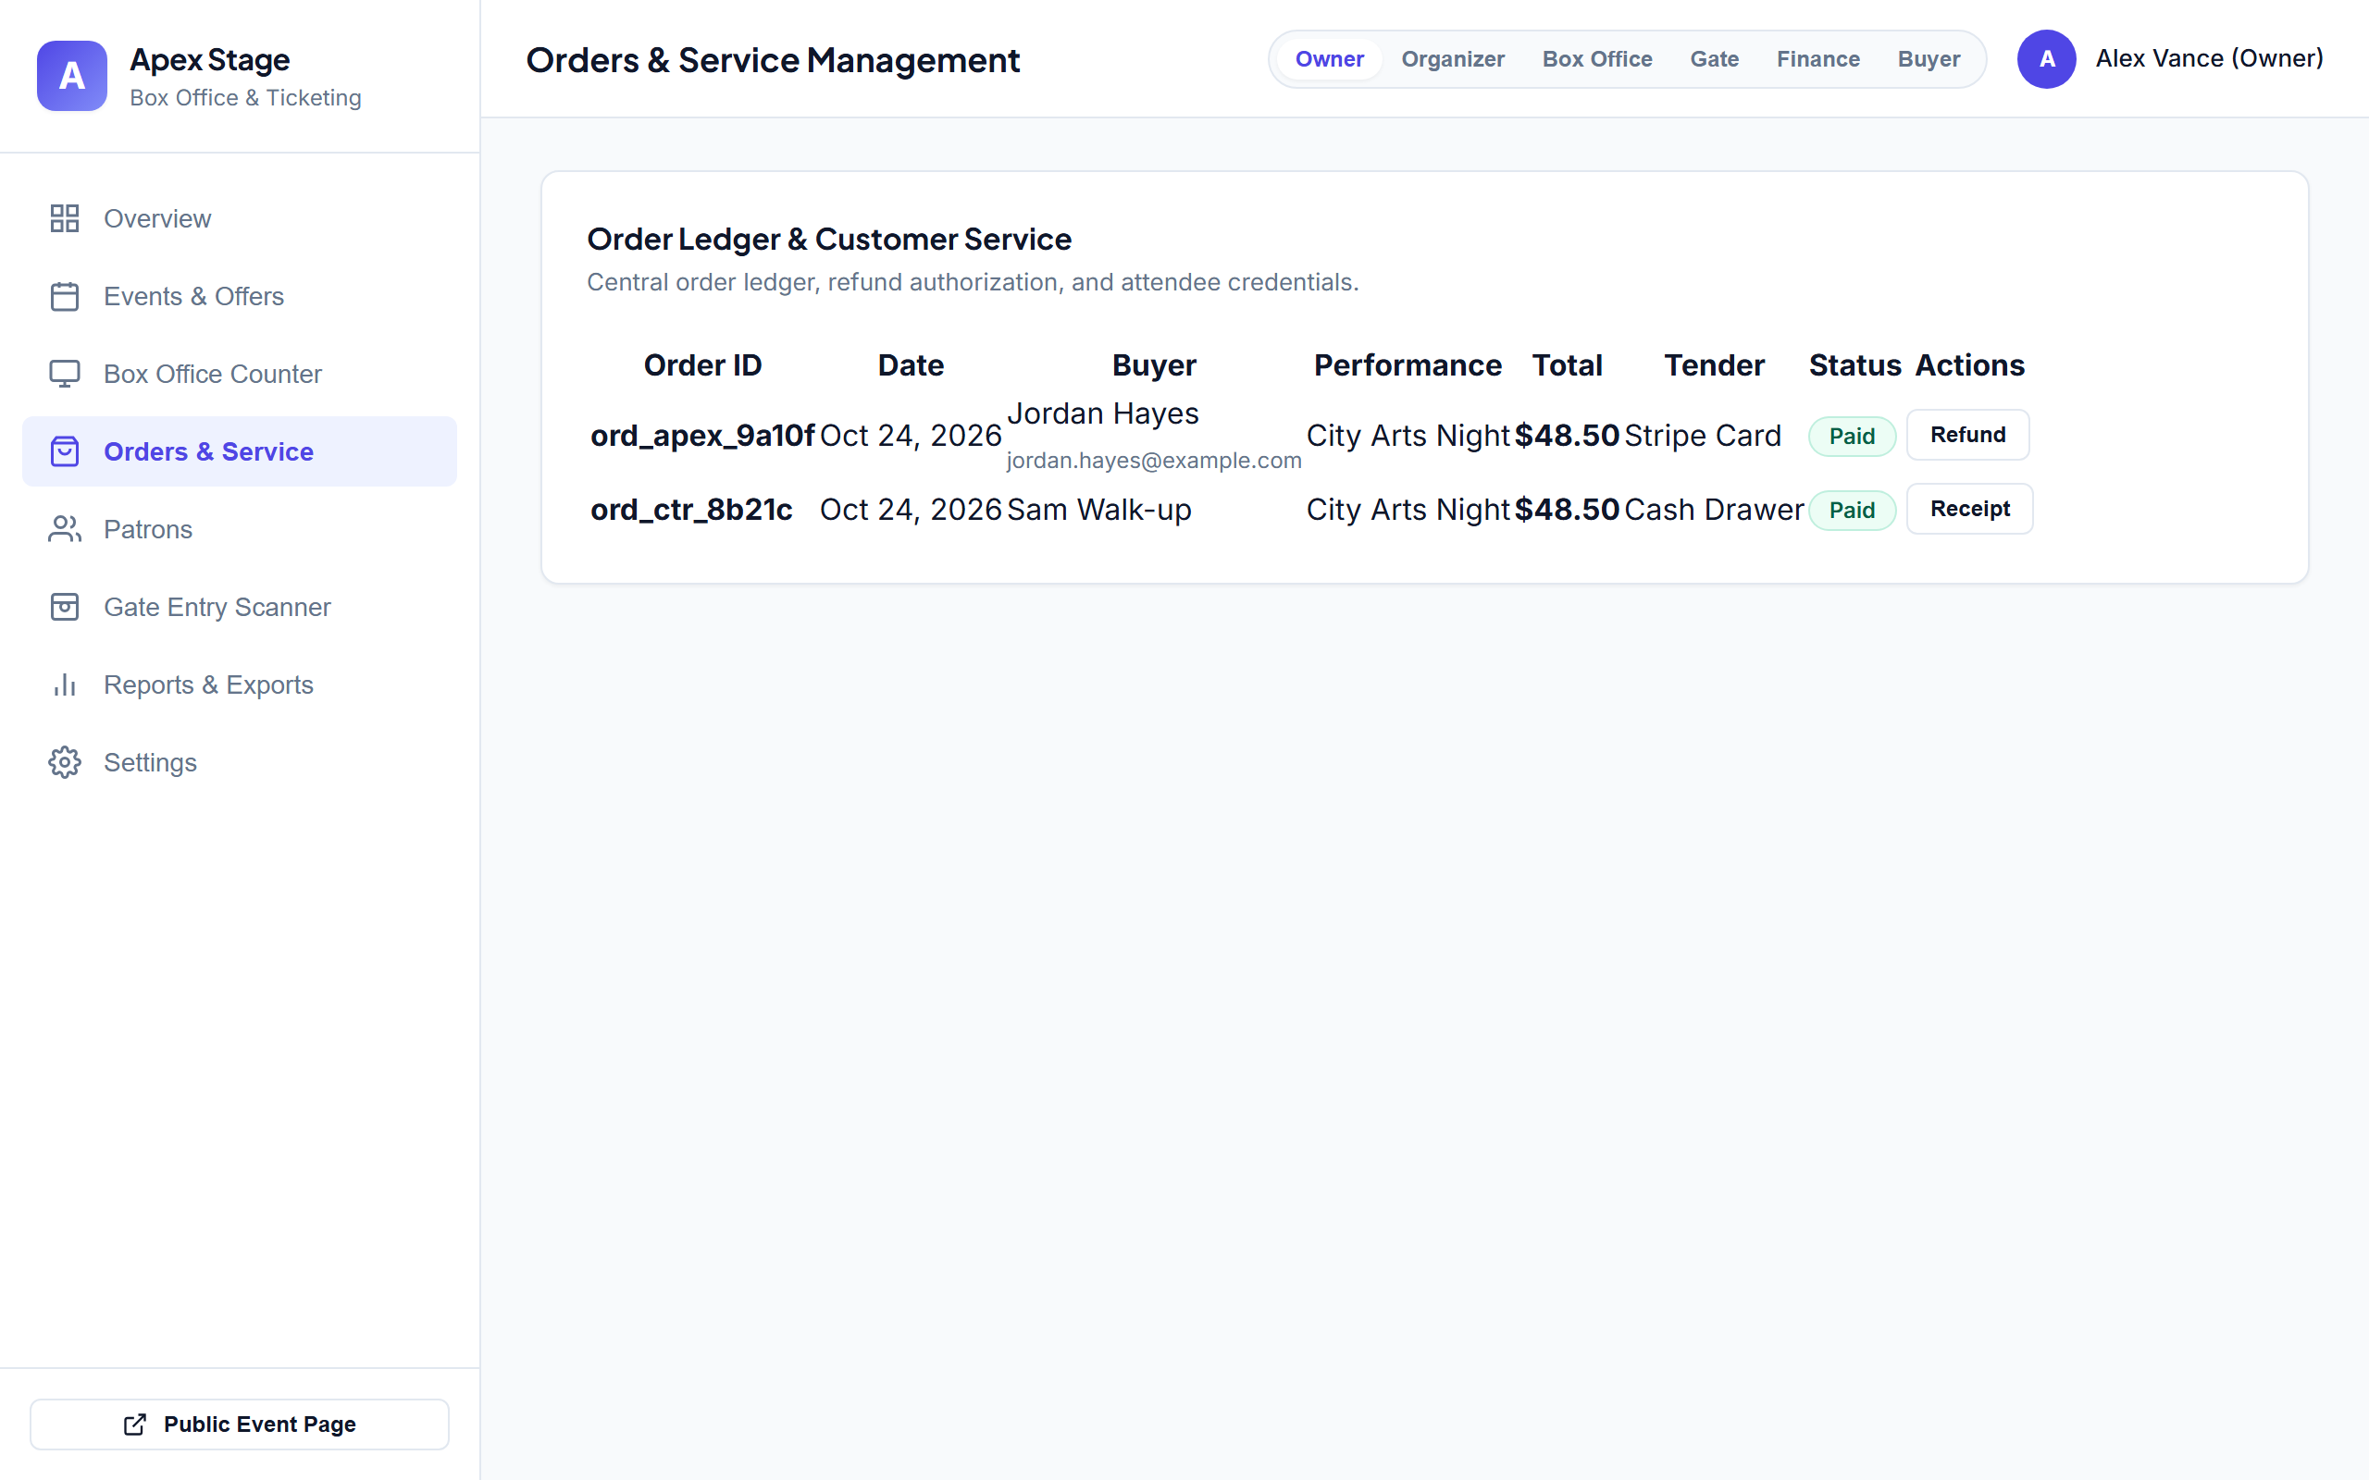Click email jordan.hayes@example.com
Screen dimensions: 2369x1480
tap(1154, 460)
